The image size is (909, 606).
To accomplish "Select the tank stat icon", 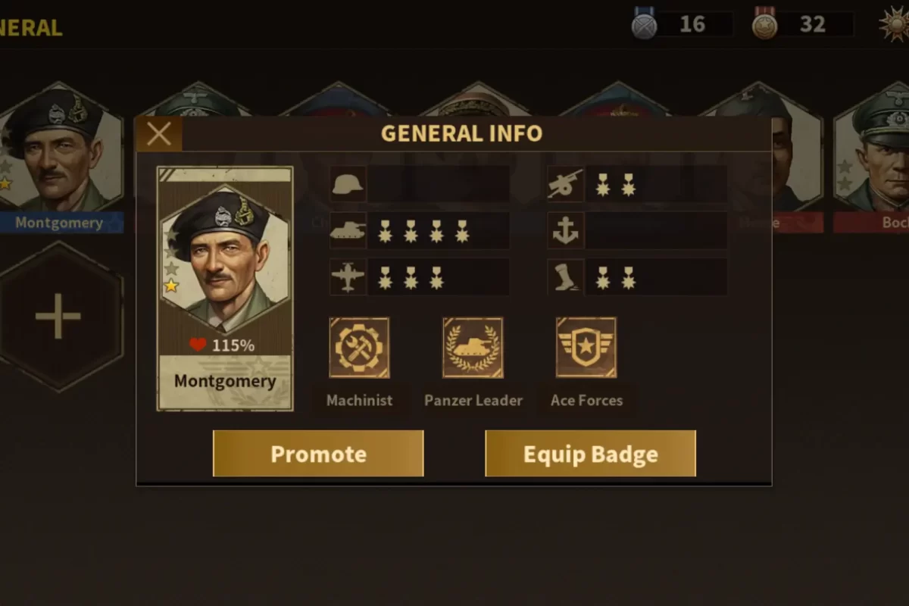I will [x=348, y=230].
